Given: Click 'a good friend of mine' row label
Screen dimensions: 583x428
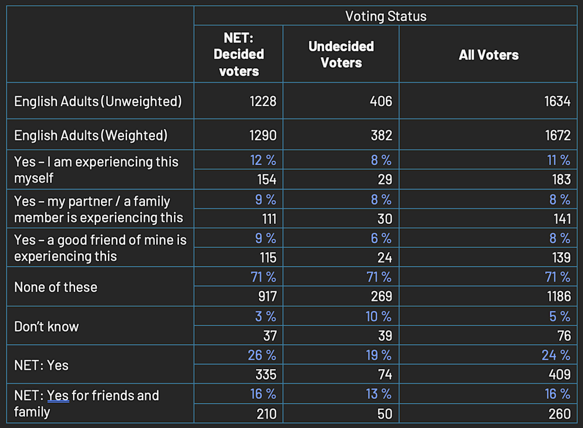Looking at the screenshot, I should pyautogui.click(x=100, y=248).
